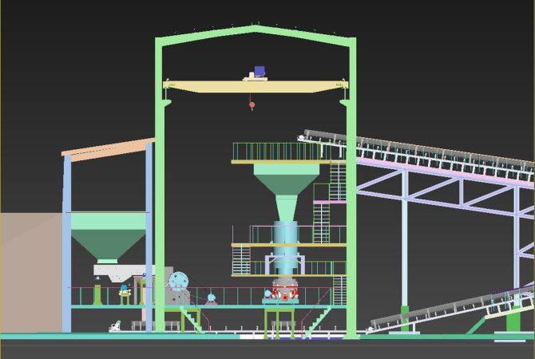The image size is (535, 359).
Task: Select the left green main frame column
Action: (160, 199)
